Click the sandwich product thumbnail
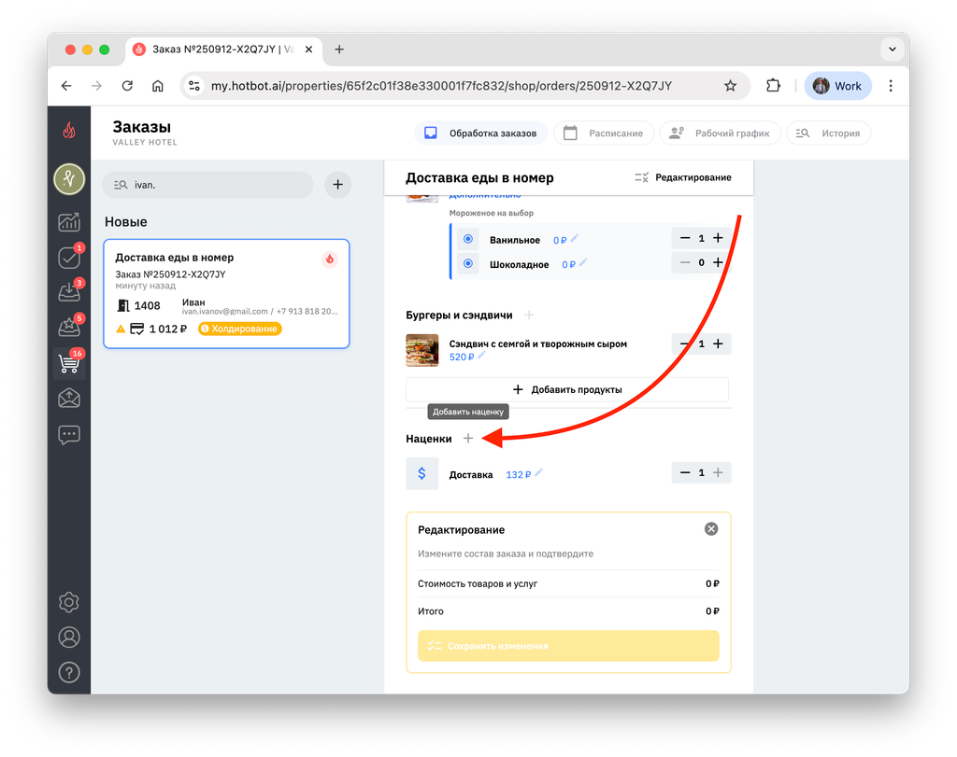The height and width of the screenshot is (757, 957). click(x=421, y=350)
